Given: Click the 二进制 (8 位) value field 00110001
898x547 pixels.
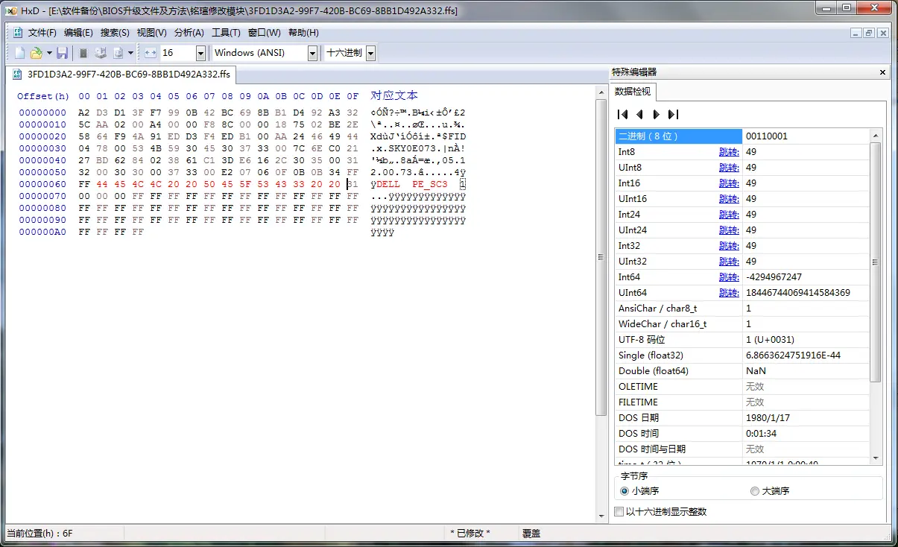Looking at the screenshot, I should (x=805, y=136).
